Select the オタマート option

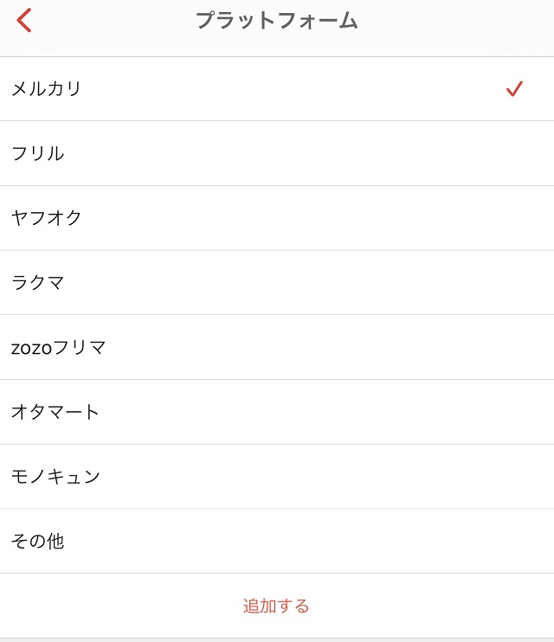click(x=277, y=412)
